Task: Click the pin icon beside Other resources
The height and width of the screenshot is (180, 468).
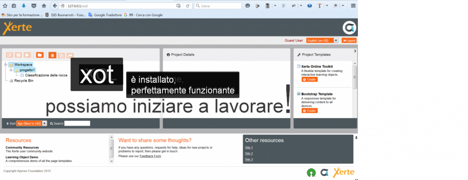Action: (356, 138)
